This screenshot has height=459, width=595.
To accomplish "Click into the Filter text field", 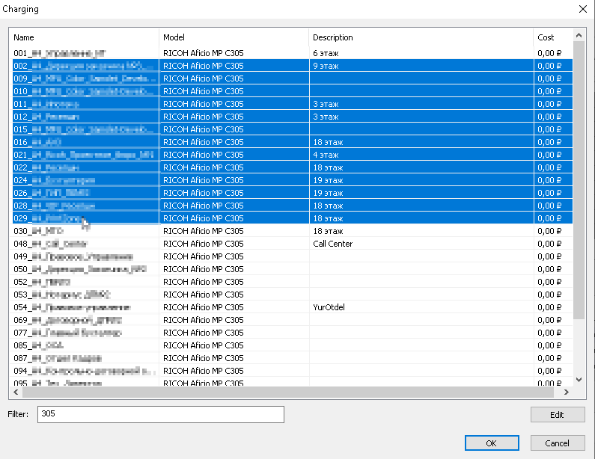I will click(x=161, y=414).
